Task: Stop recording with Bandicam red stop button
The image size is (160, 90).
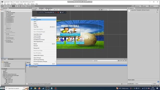Action: coord(58,12)
